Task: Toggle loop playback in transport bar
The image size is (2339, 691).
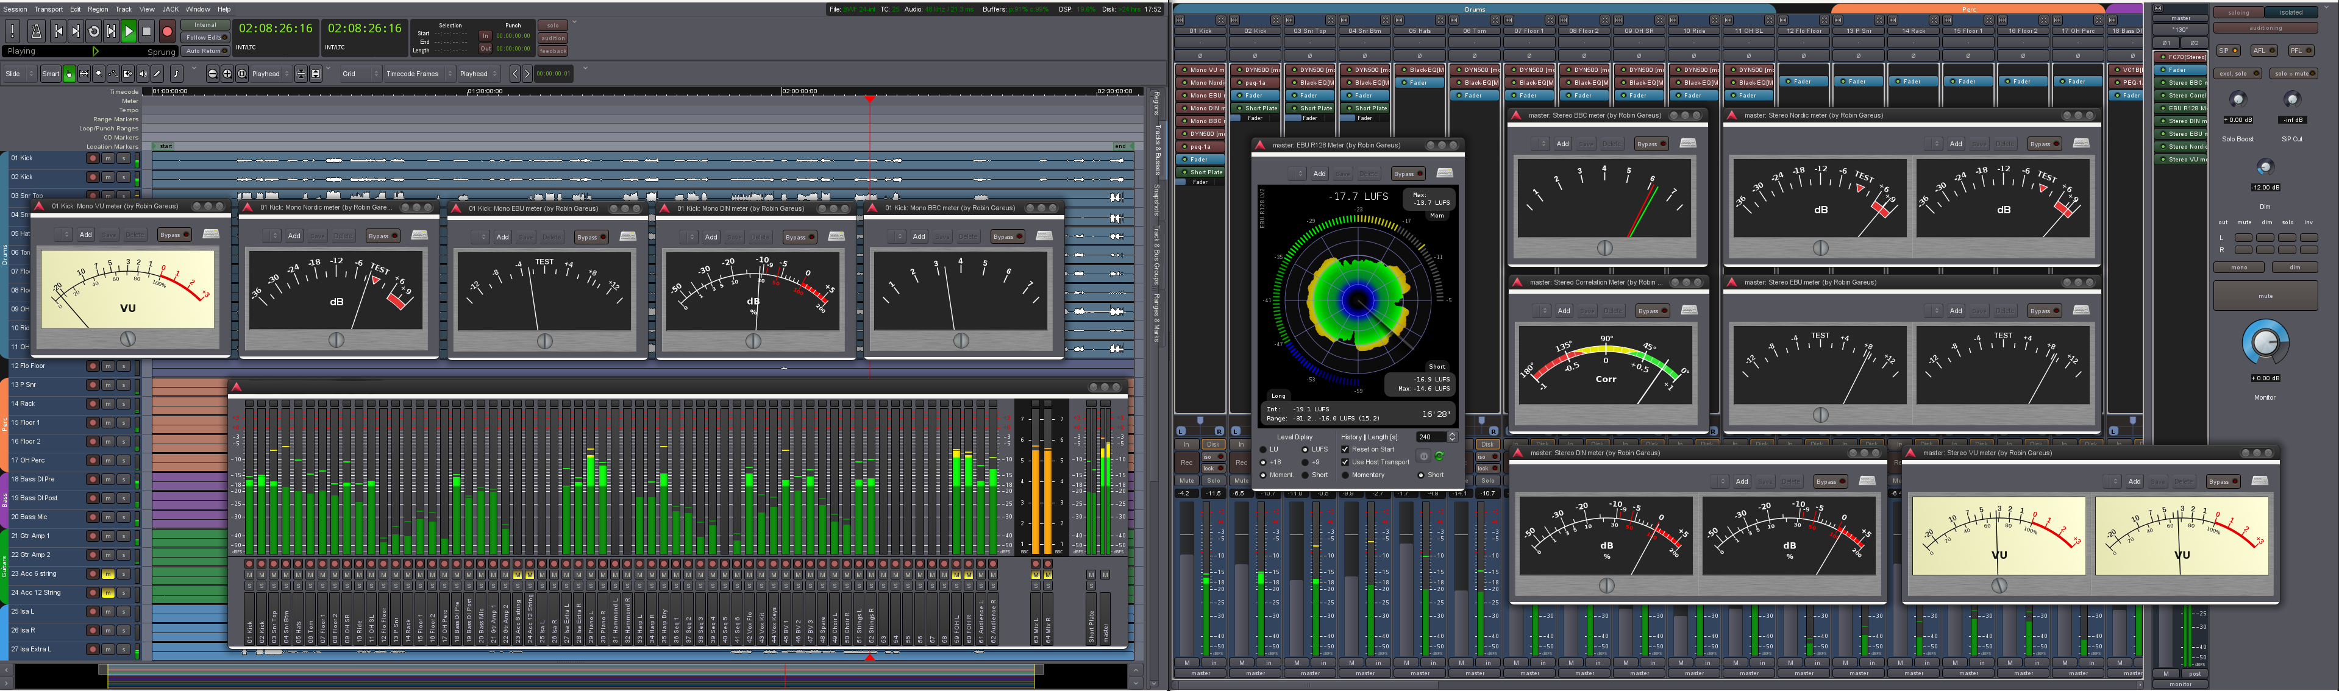Action: click(x=93, y=32)
